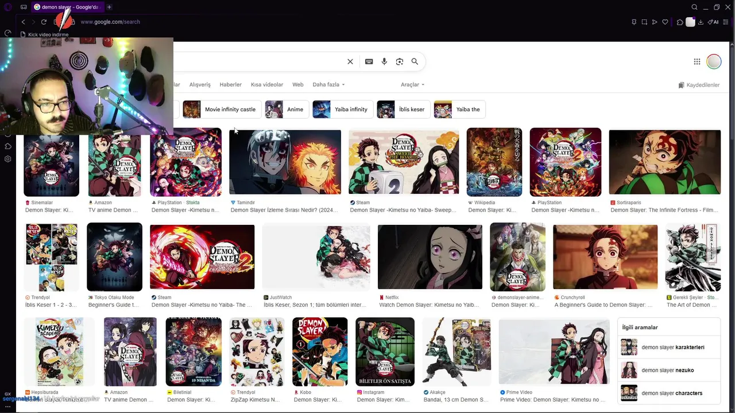Switch to the Alışveriş tab
Screen dimensions: 735x413
[x=200, y=84]
